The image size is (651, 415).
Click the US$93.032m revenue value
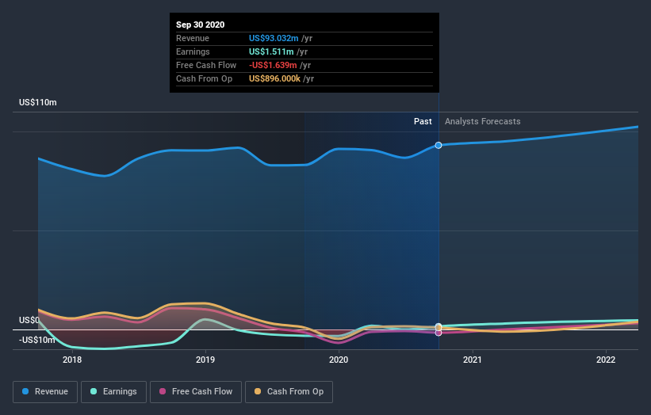[274, 38]
